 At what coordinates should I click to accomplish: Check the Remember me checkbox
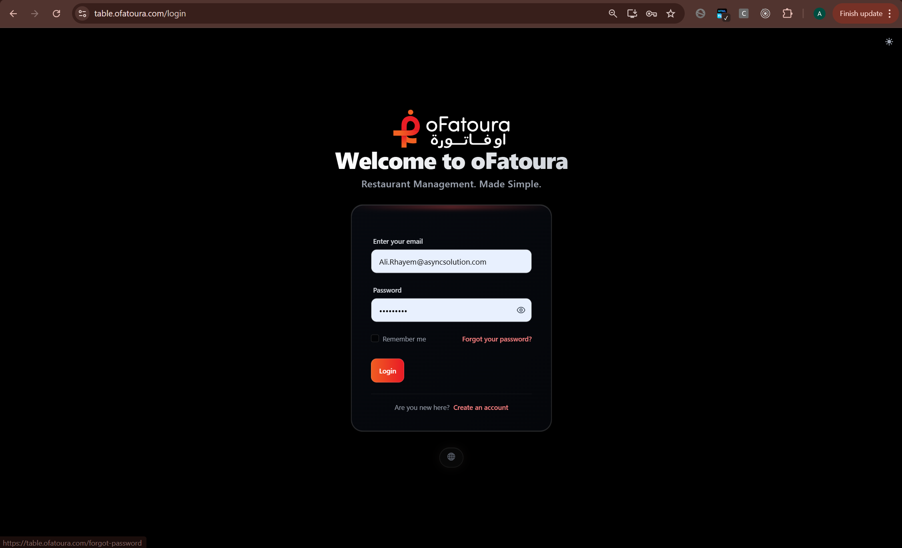tap(375, 338)
